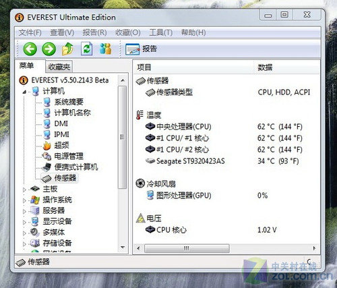
Task: Click the 便携式计算机 laptop icon
Action: [x=47, y=167]
